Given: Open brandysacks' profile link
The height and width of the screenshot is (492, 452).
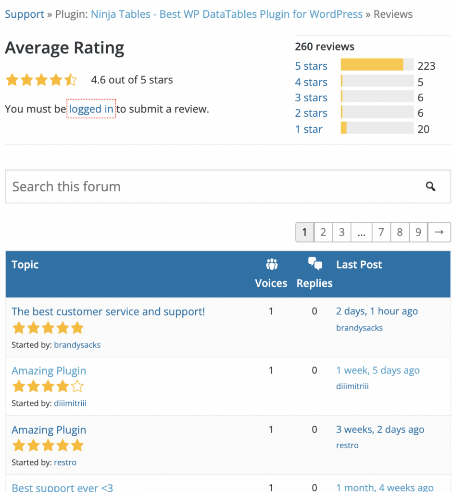Looking at the screenshot, I should click(x=77, y=345).
